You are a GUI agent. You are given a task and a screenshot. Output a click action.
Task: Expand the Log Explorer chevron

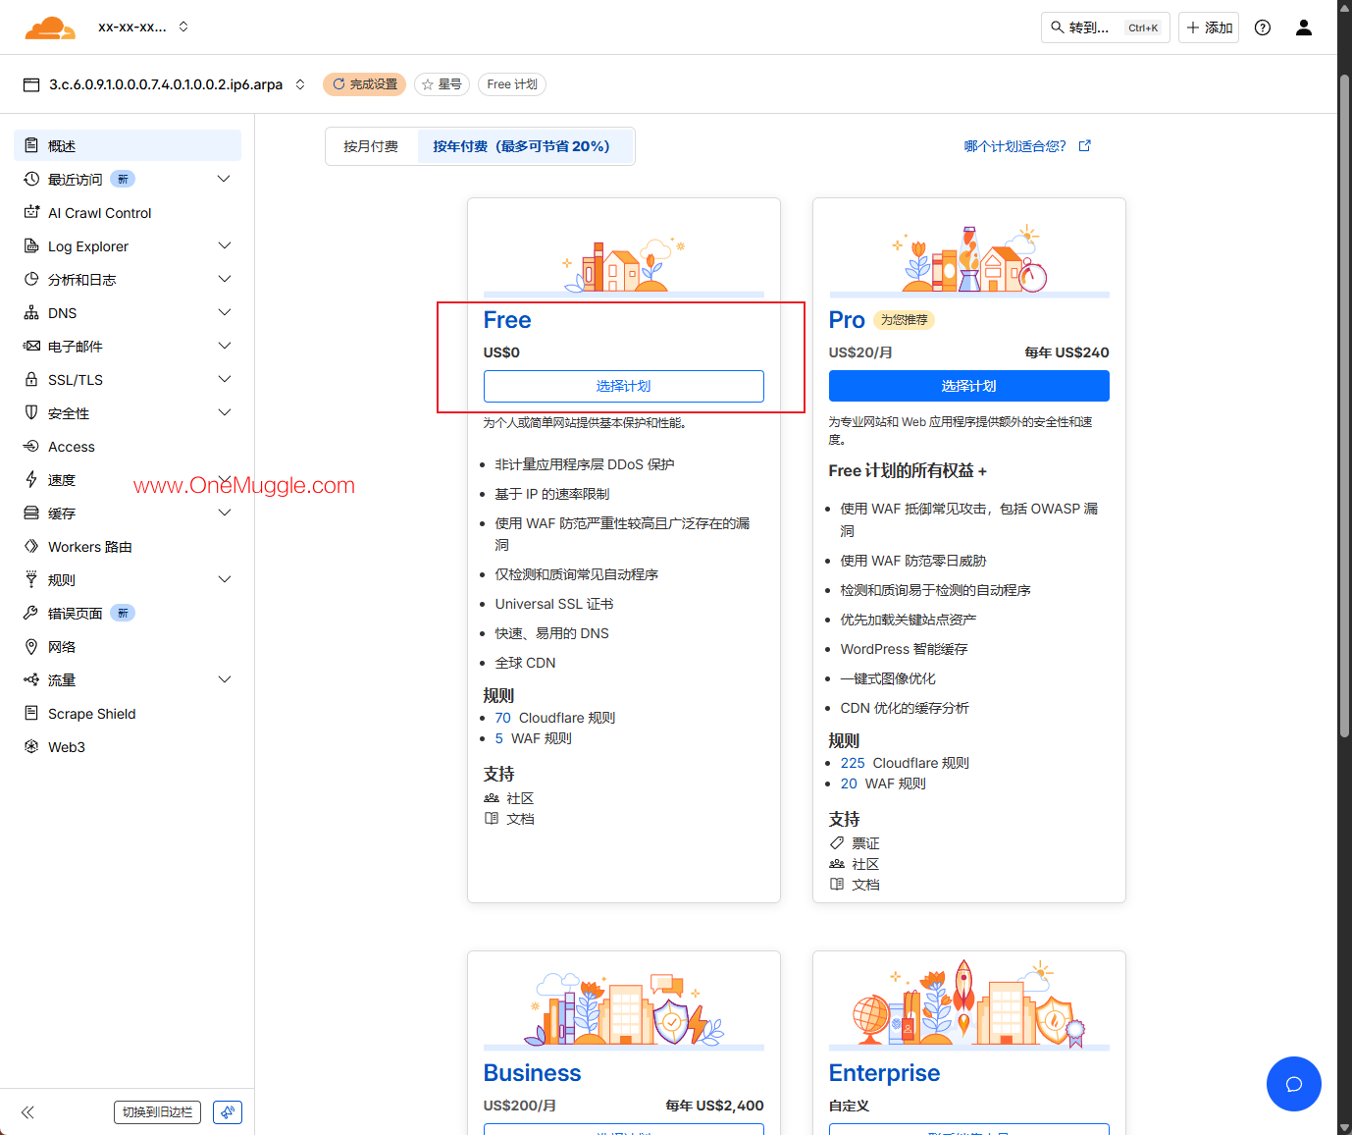224,245
